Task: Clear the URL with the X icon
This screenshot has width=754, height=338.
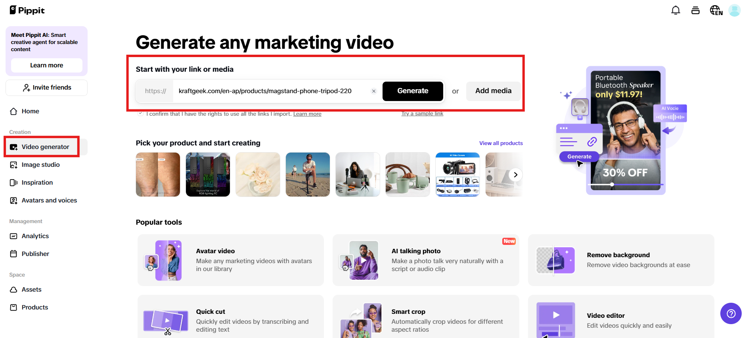Action: (x=373, y=91)
